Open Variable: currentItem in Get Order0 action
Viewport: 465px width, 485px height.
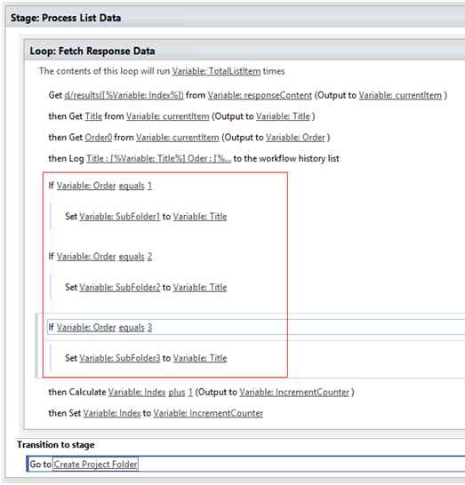[x=178, y=138]
